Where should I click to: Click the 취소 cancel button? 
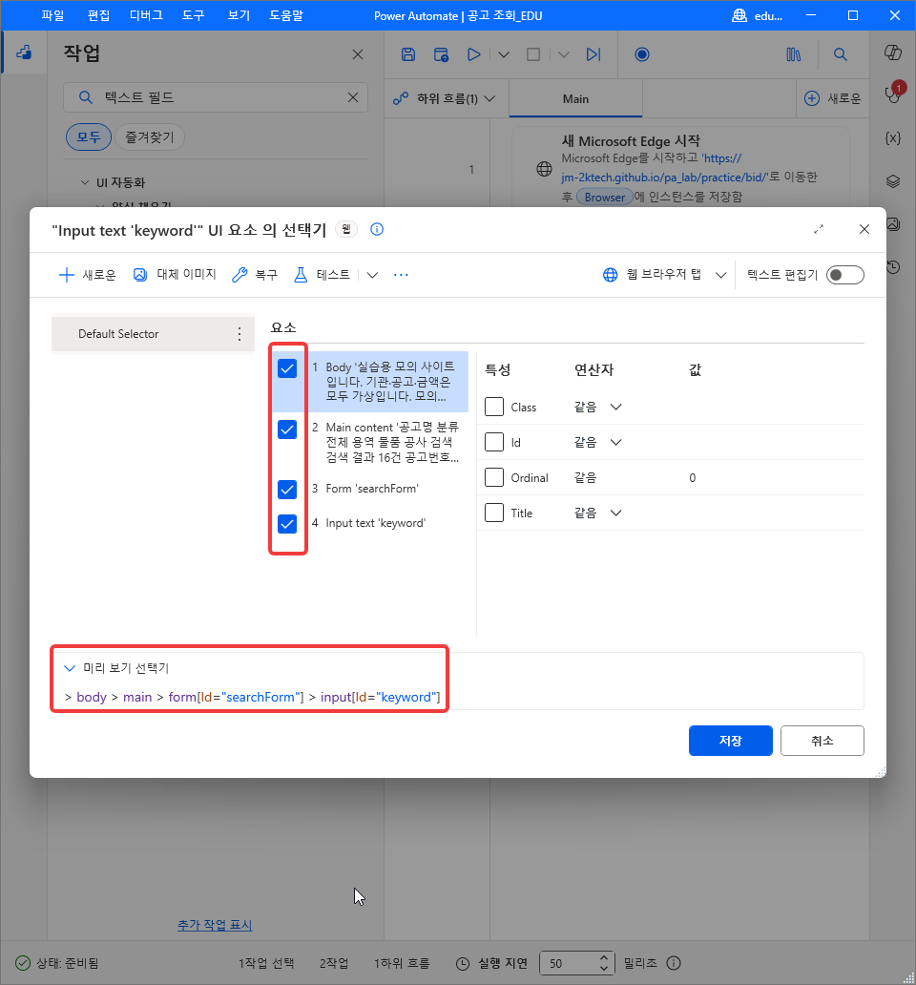click(822, 741)
